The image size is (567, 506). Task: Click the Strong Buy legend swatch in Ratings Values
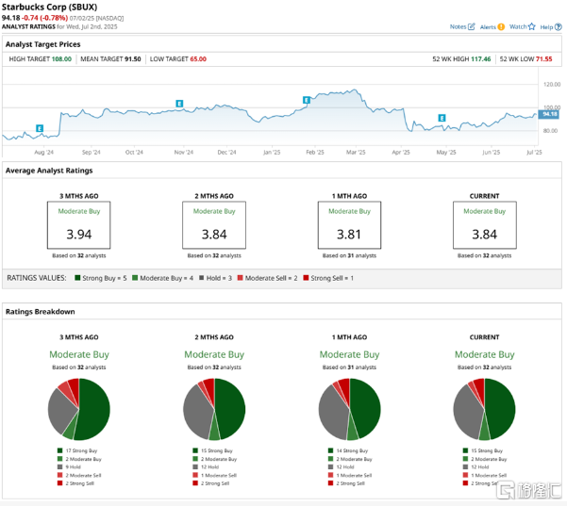pos(77,278)
